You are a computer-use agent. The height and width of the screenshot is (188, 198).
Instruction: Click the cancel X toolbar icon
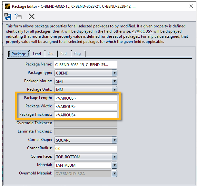pos(32,16)
